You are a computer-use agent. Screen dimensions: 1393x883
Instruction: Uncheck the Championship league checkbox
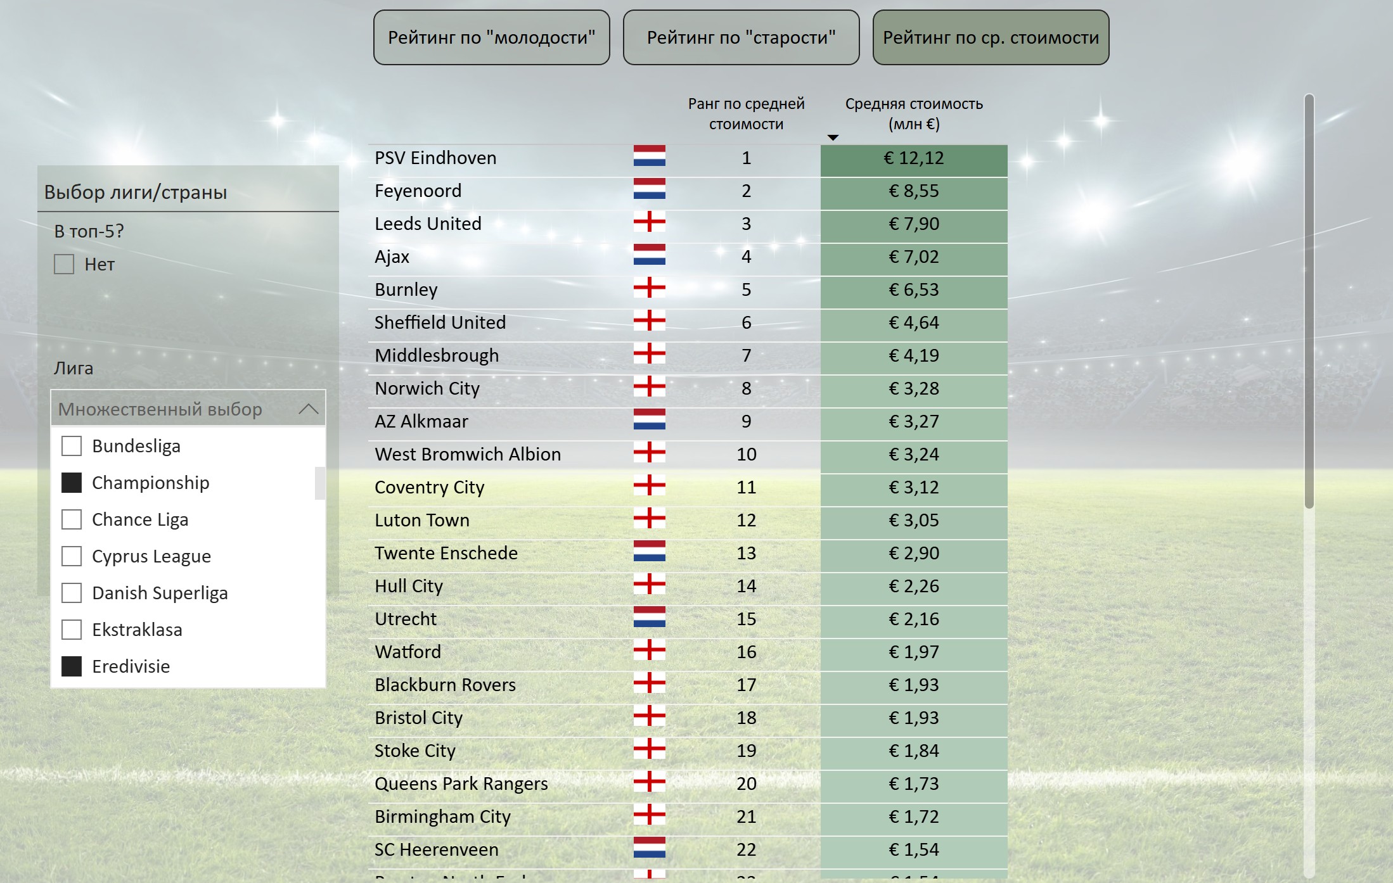pyautogui.click(x=72, y=483)
